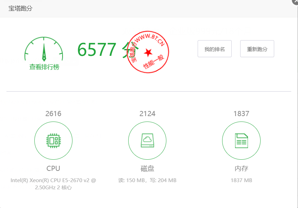Screen dimensions: 298x208
Task: Click the CPU score 2616
Action: coord(53,114)
